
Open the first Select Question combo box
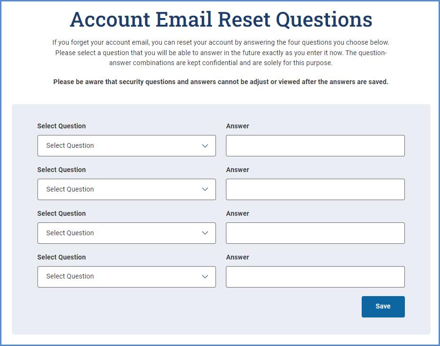click(x=126, y=146)
